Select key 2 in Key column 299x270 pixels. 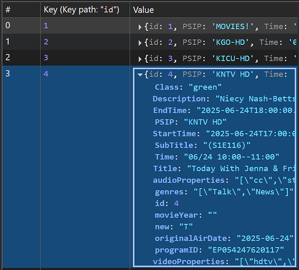[x=46, y=42]
